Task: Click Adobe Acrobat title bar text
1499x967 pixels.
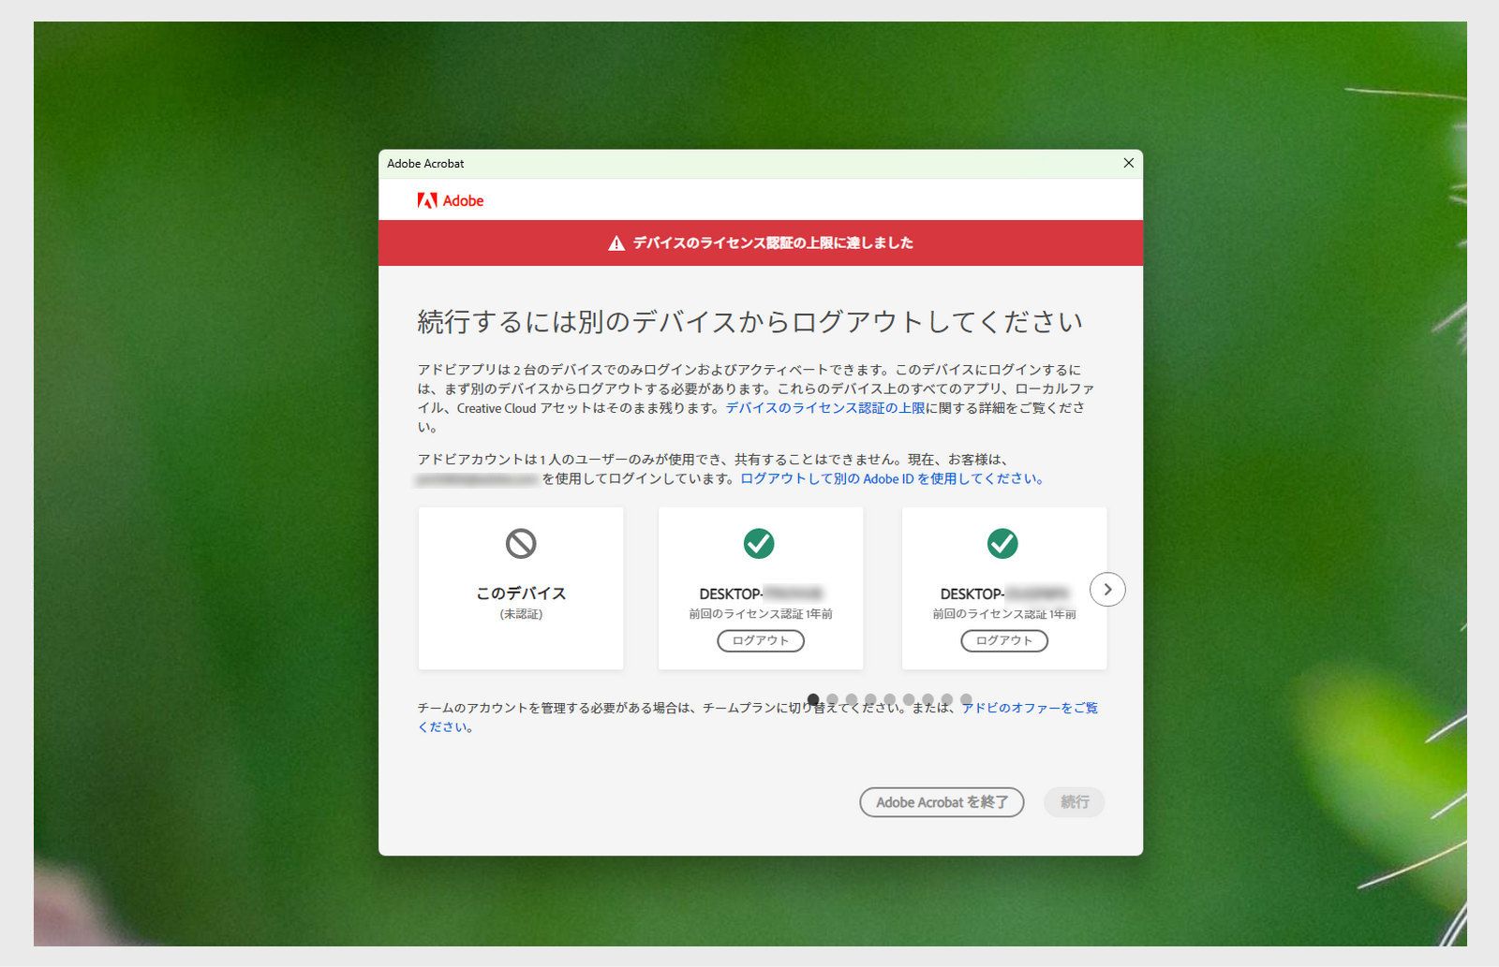Action: click(x=425, y=164)
